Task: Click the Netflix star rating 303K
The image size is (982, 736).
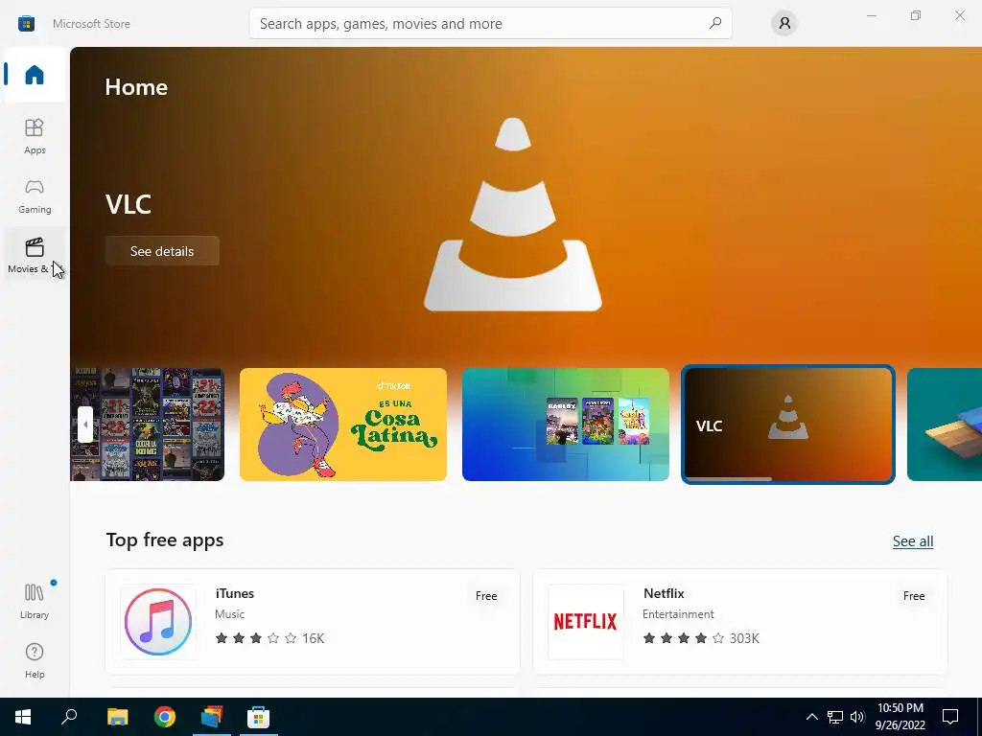Action: [x=701, y=638]
